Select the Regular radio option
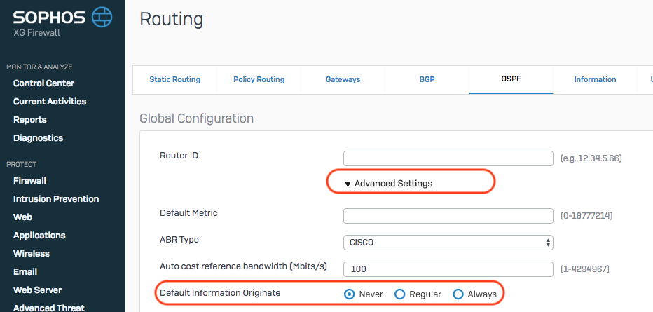The width and height of the screenshot is (653, 312). coord(400,294)
